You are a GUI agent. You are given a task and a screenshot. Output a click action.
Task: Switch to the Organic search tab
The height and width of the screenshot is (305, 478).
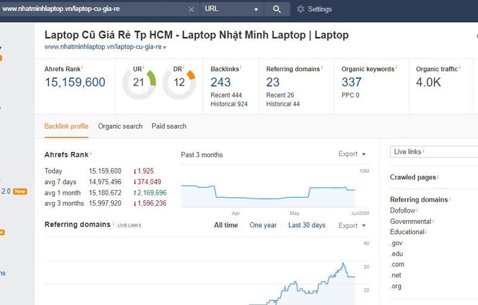click(x=120, y=126)
